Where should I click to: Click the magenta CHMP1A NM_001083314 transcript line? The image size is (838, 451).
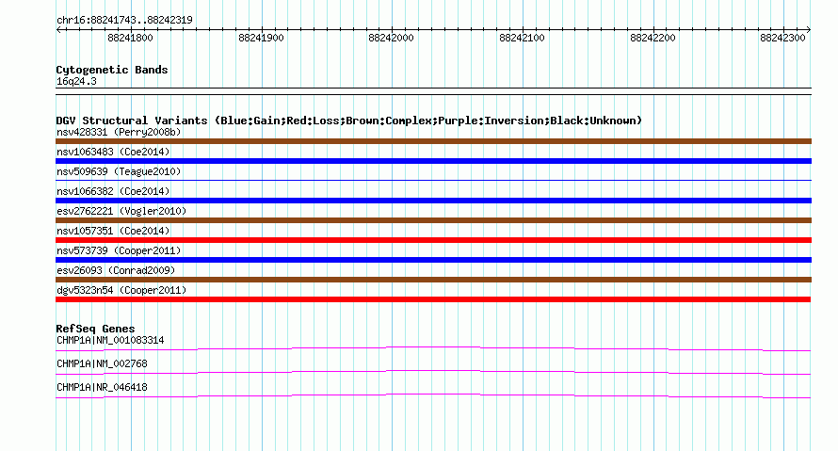[433, 349]
